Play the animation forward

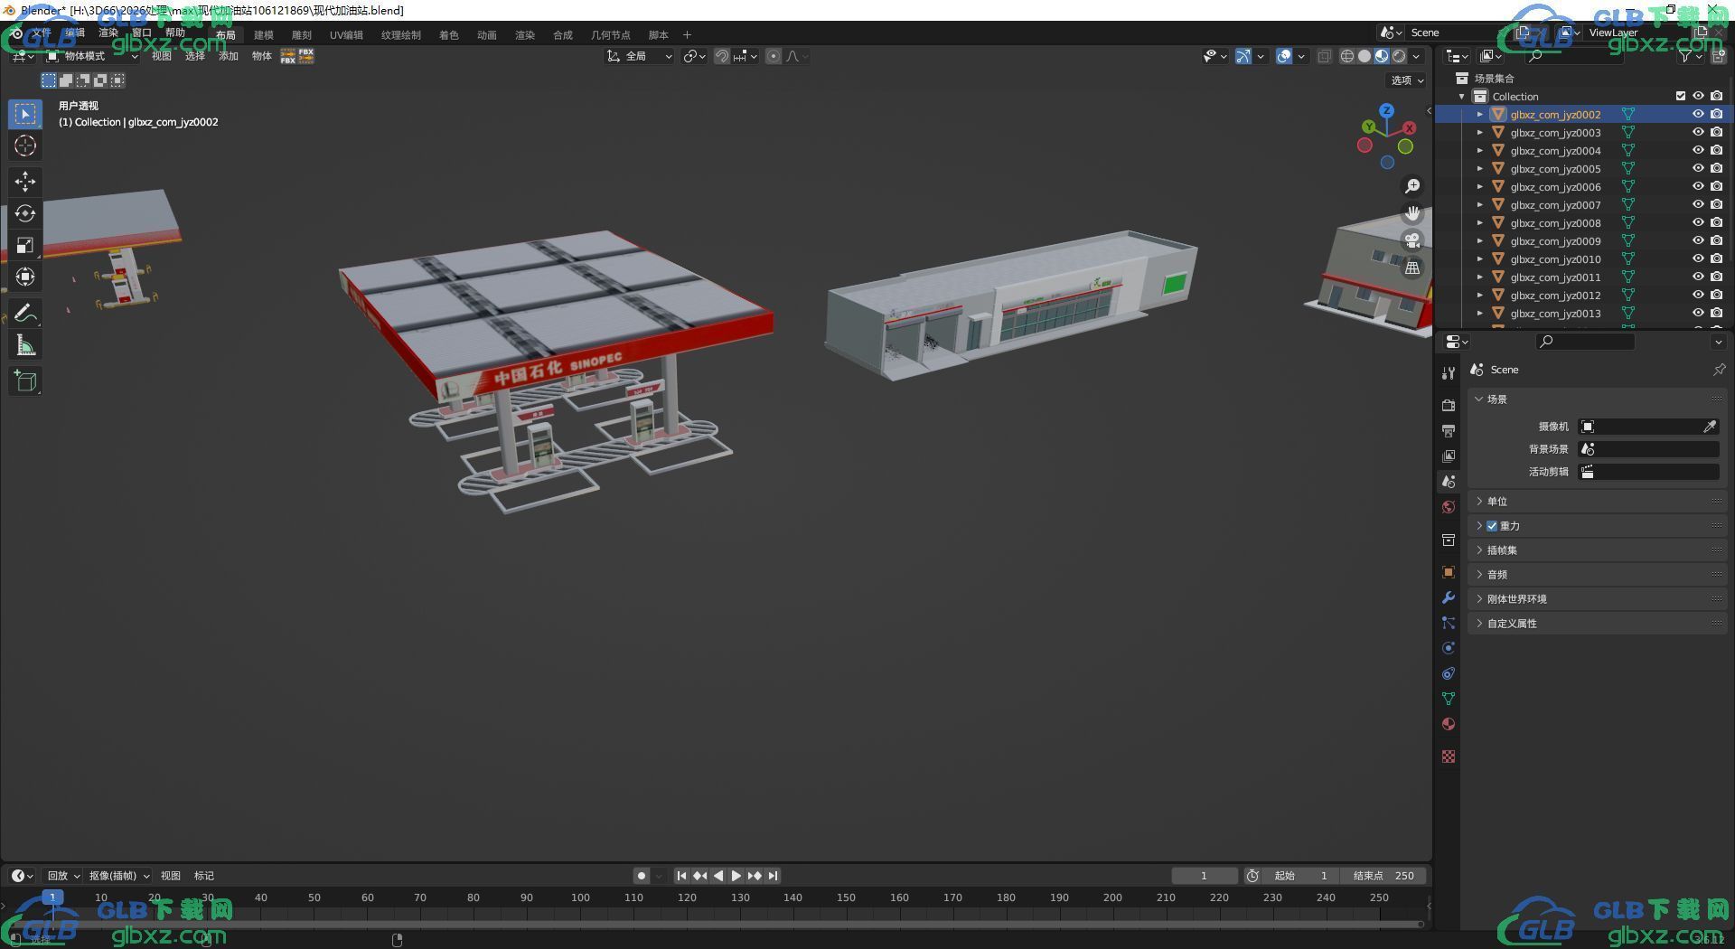click(736, 876)
